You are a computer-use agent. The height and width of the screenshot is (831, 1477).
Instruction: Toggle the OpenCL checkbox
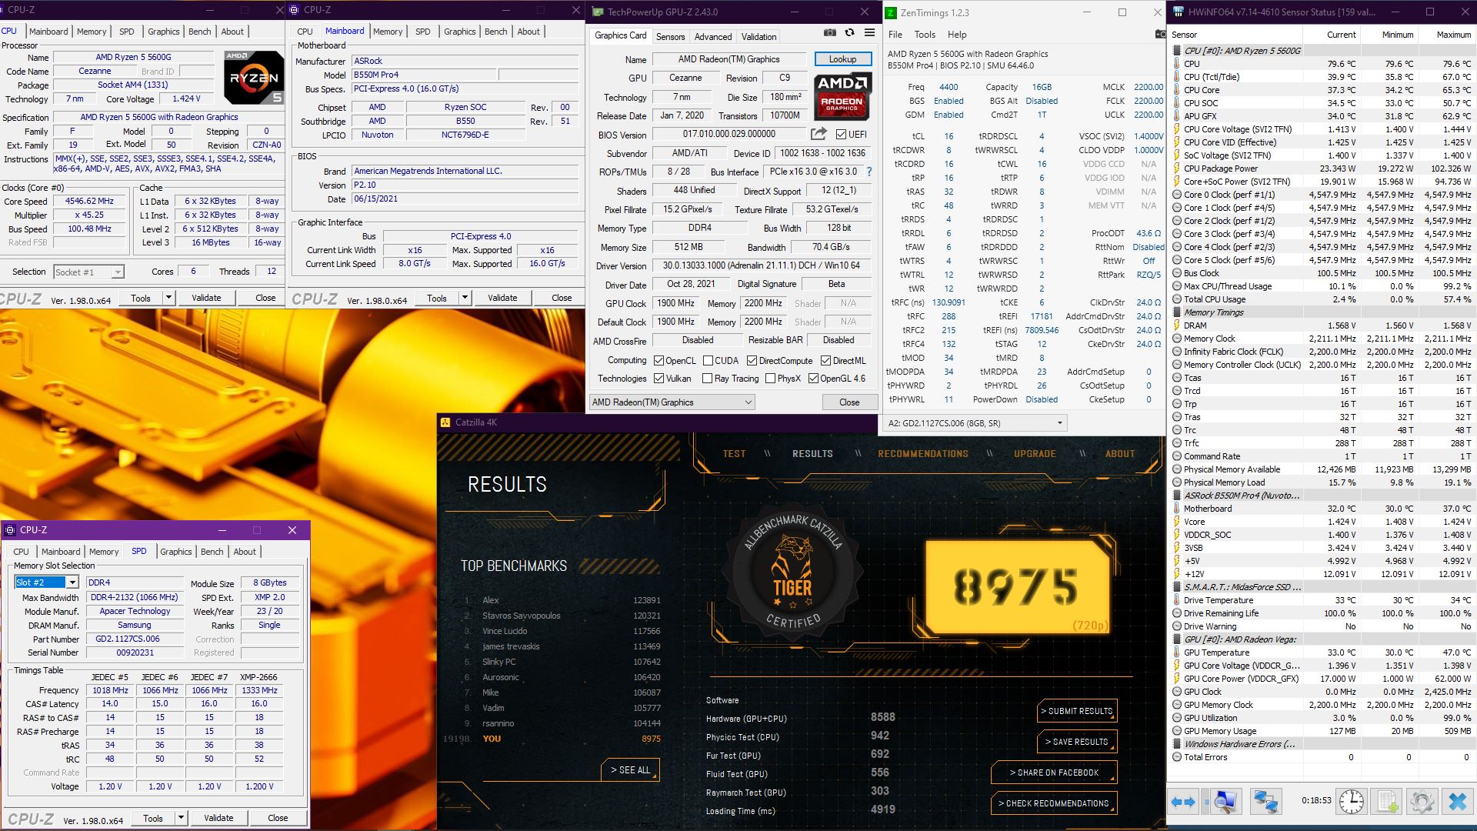coord(658,361)
